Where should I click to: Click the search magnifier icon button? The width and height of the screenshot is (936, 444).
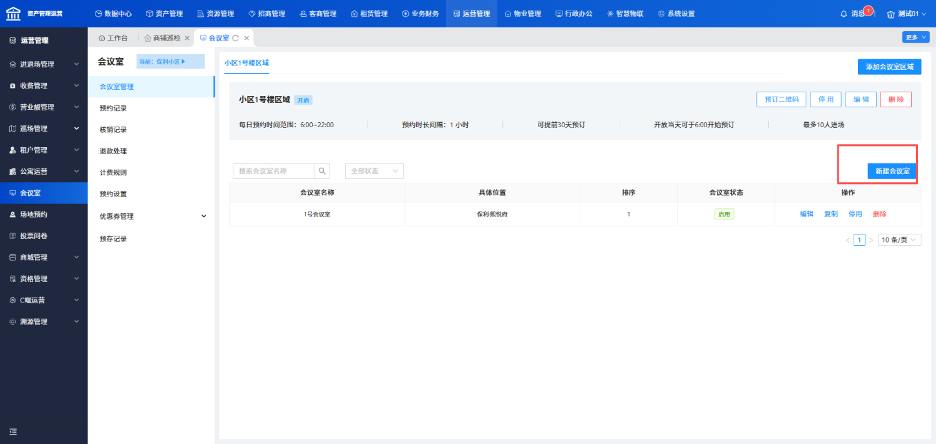323,171
